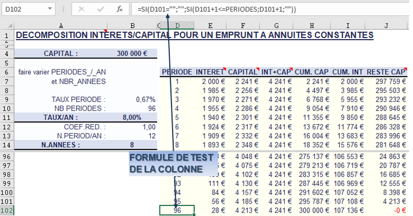Select the 8,00% annual rate cell
The width and height of the screenshot is (413, 216).
click(x=132, y=118)
